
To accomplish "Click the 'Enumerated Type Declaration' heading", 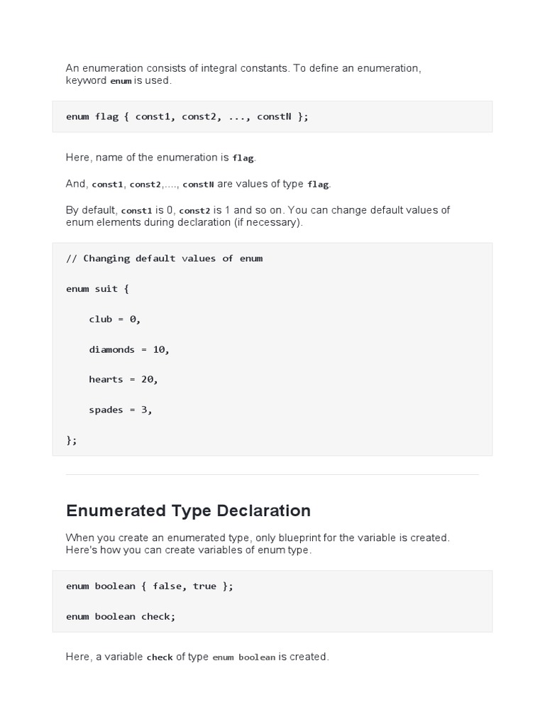I will click(x=188, y=510).
